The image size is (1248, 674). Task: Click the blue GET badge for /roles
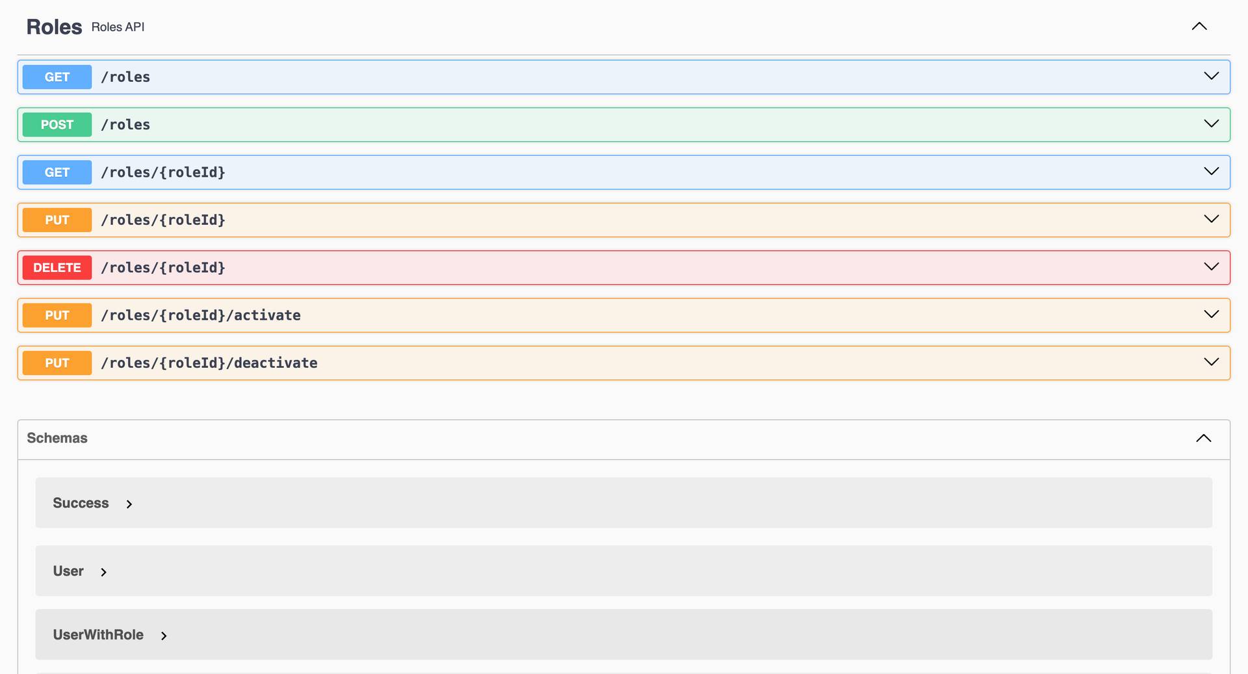click(x=57, y=77)
